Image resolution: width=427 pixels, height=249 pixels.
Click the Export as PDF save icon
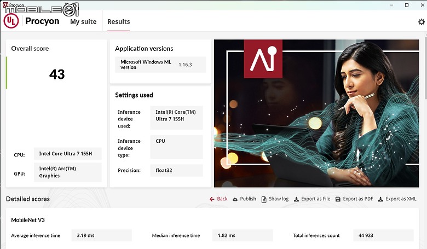pyautogui.click(x=338, y=199)
